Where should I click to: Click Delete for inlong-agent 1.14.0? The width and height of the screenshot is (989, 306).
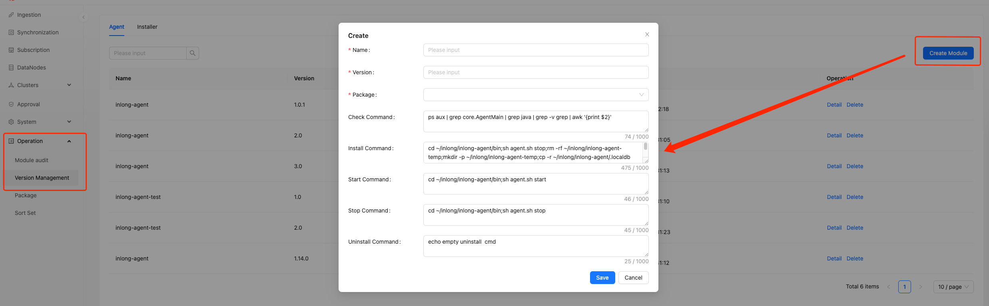855,258
